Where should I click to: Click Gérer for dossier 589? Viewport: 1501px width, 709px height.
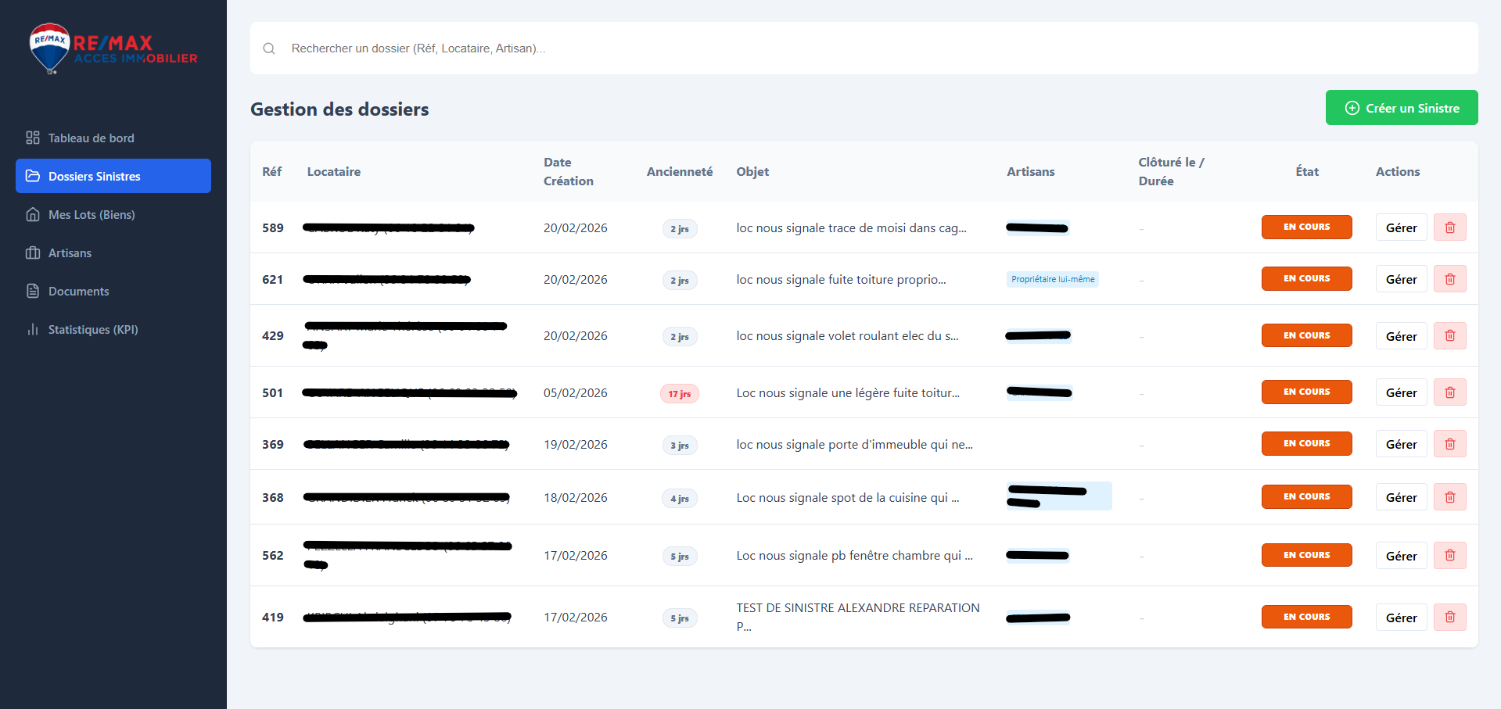point(1401,227)
